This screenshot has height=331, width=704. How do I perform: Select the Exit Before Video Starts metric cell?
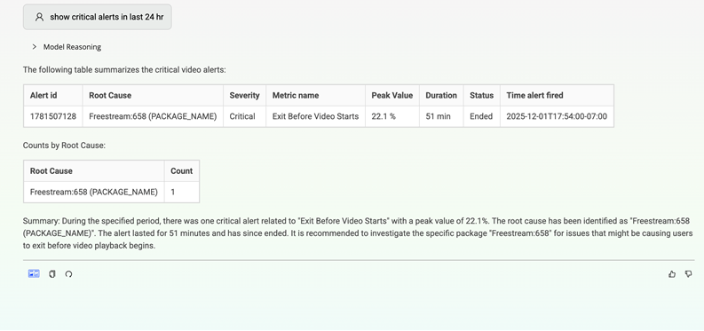pos(315,116)
